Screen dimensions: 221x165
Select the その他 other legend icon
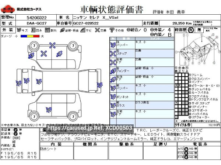(x=112, y=30)
